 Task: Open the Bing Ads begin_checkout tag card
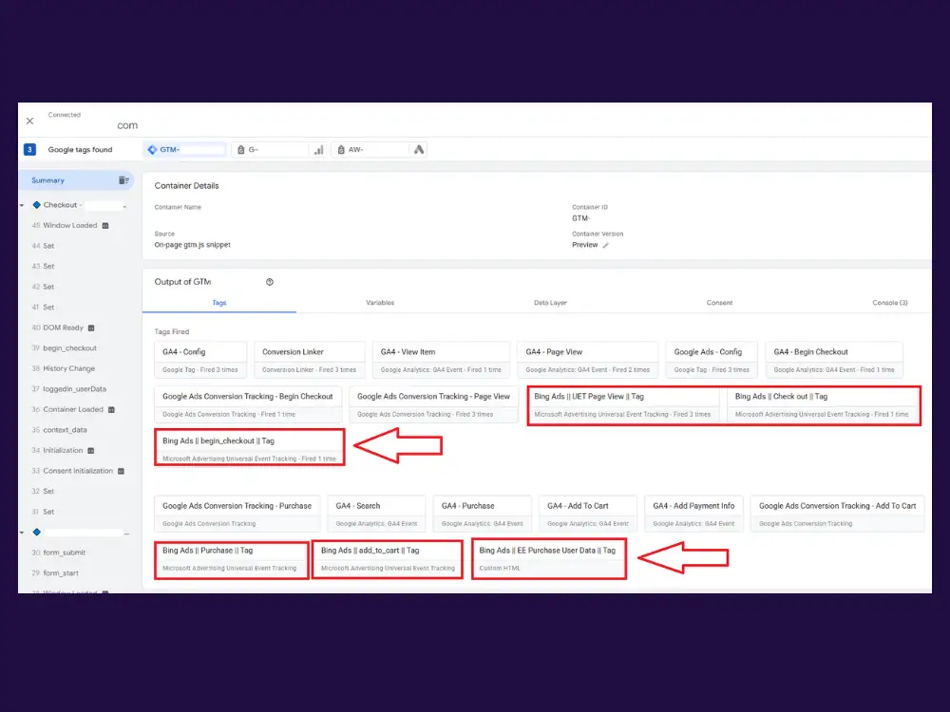(x=249, y=448)
